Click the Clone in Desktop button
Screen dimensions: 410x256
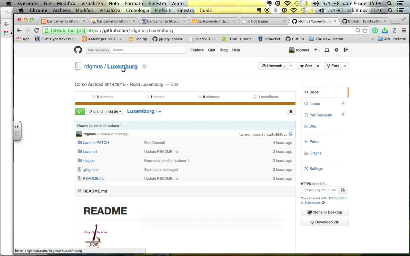click(324, 212)
